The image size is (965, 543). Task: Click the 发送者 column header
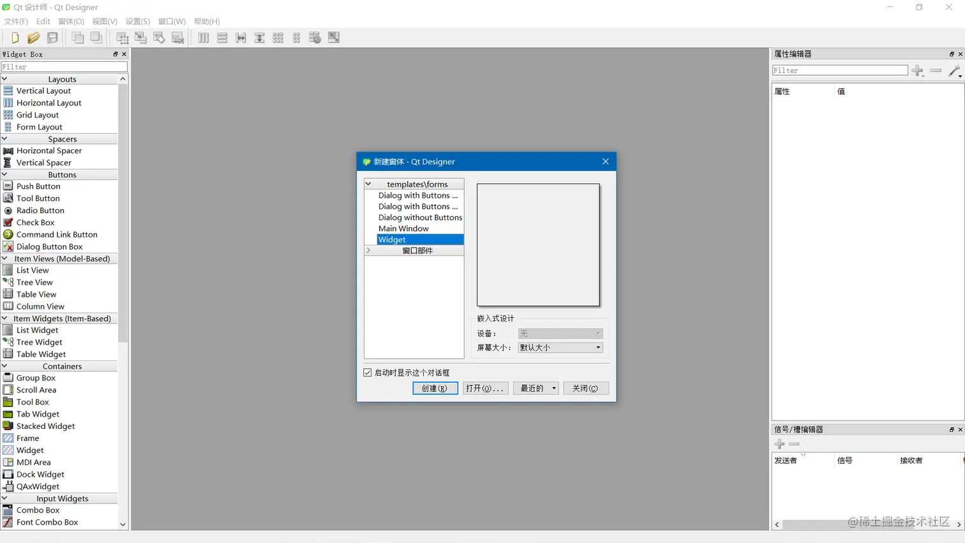pyautogui.click(x=803, y=461)
